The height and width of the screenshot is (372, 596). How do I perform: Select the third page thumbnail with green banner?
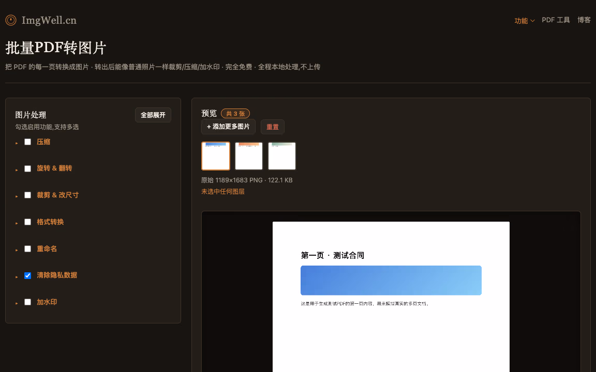click(x=282, y=156)
